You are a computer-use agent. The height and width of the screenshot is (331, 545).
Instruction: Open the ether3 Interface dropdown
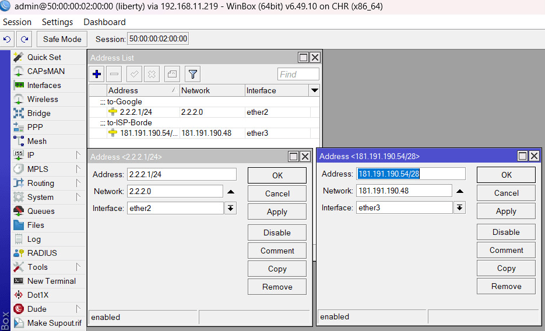(459, 207)
